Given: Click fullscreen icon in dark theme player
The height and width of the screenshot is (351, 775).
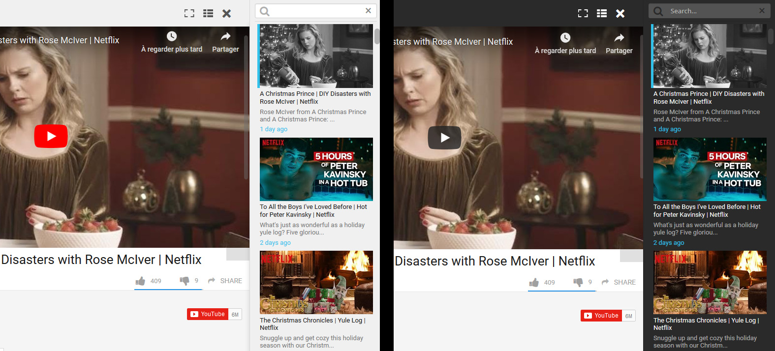Looking at the screenshot, I should coord(583,13).
